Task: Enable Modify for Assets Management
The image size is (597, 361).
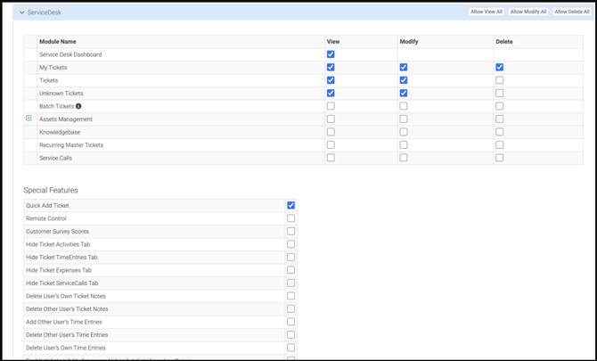Action: pyautogui.click(x=404, y=119)
